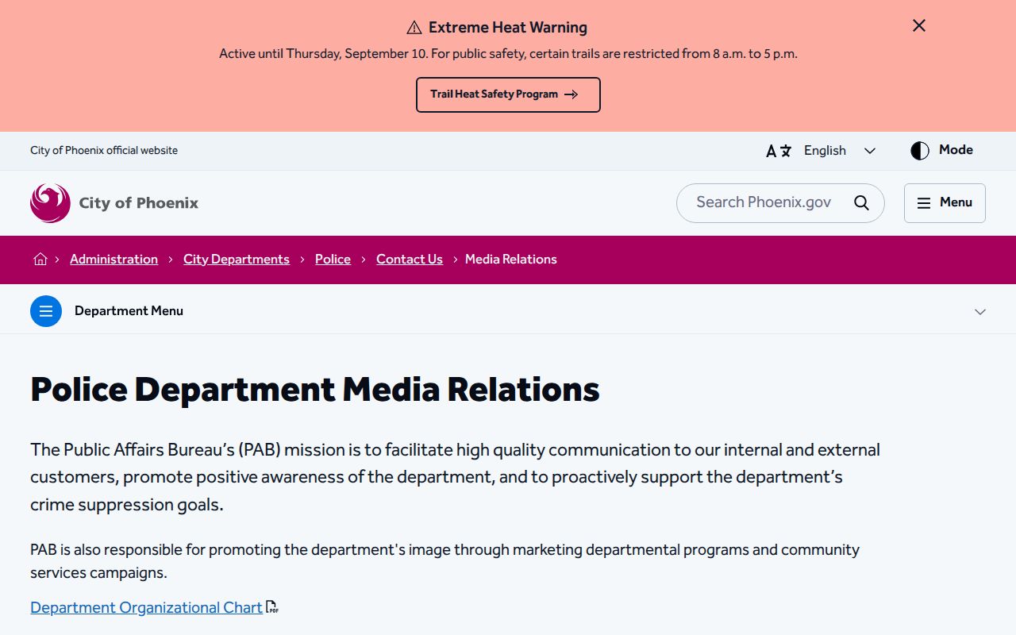The width and height of the screenshot is (1016, 635).
Task: Dismiss the Extreme Heat Warning banner
Action: (919, 25)
